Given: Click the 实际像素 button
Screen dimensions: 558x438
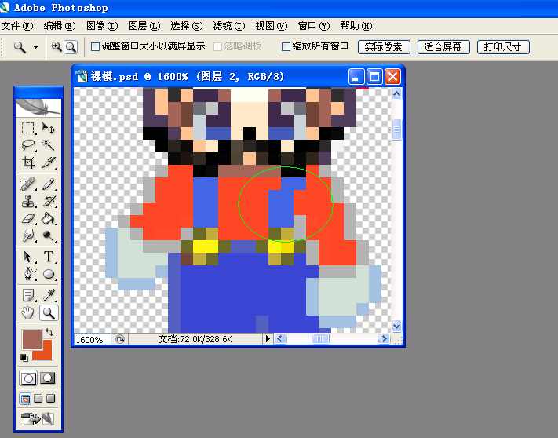Looking at the screenshot, I should pyautogui.click(x=384, y=47).
